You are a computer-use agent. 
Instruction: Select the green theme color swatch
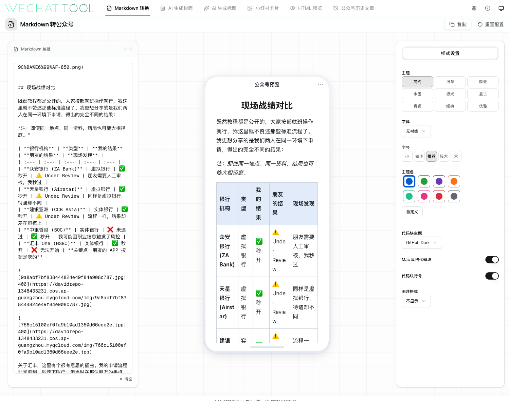424,181
